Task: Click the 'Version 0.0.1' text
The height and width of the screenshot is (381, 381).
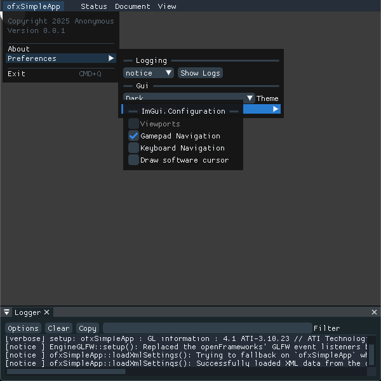Action: click(x=36, y=30)
